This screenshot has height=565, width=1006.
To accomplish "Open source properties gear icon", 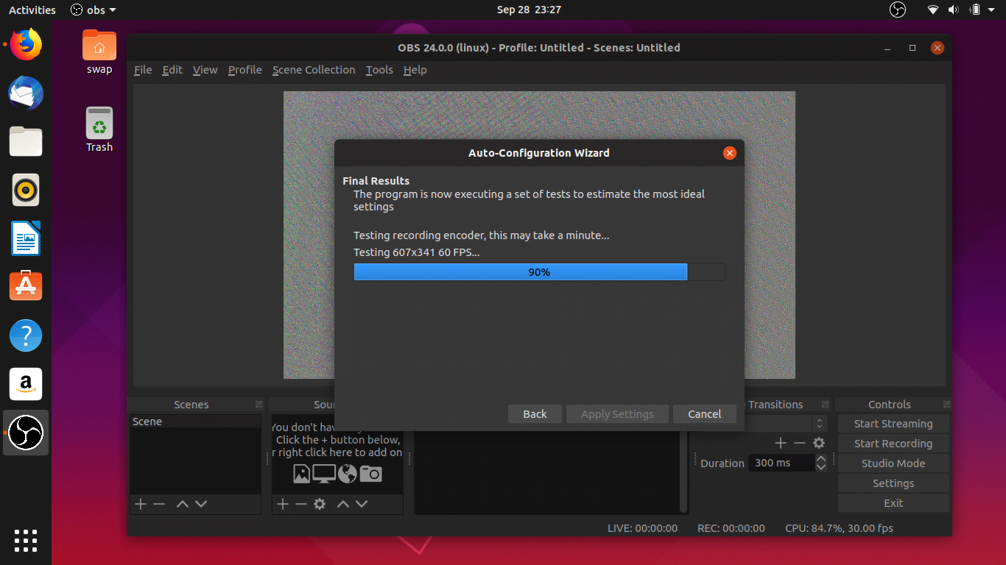I will 320,504.
